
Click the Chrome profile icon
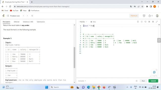click(x=154, y=6)
